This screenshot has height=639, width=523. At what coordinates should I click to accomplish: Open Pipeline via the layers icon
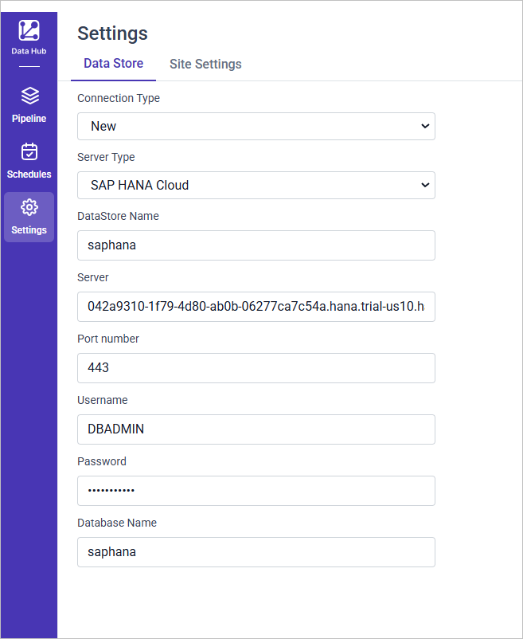pos(29,96)
